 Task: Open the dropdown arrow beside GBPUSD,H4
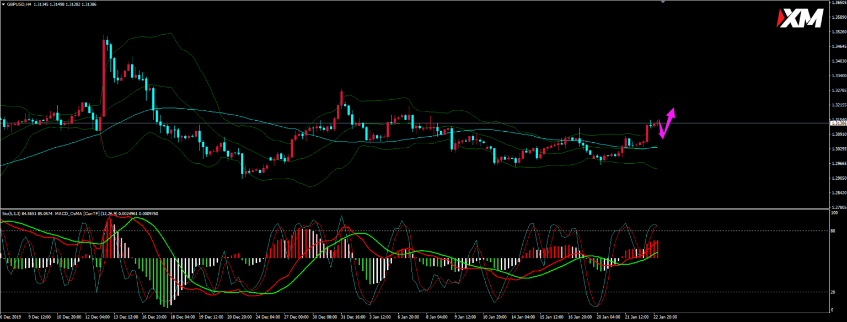click(3, 5)
